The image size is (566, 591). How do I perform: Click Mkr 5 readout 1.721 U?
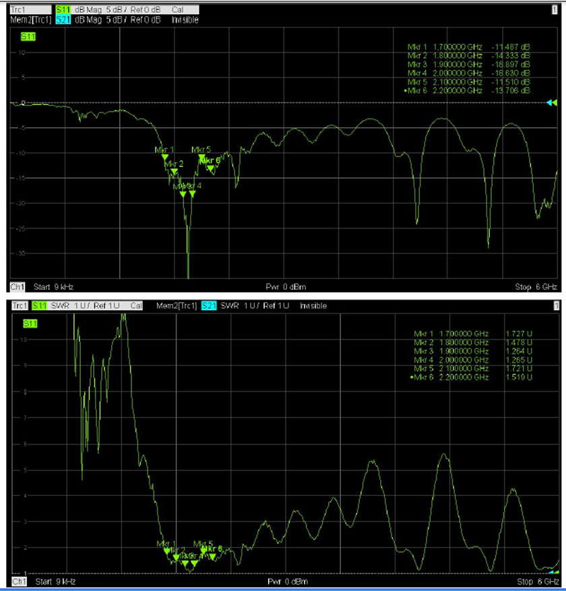473,369
